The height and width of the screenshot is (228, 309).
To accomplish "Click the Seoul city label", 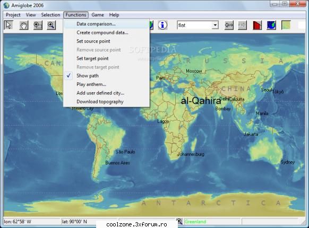I will coord(267,90).
